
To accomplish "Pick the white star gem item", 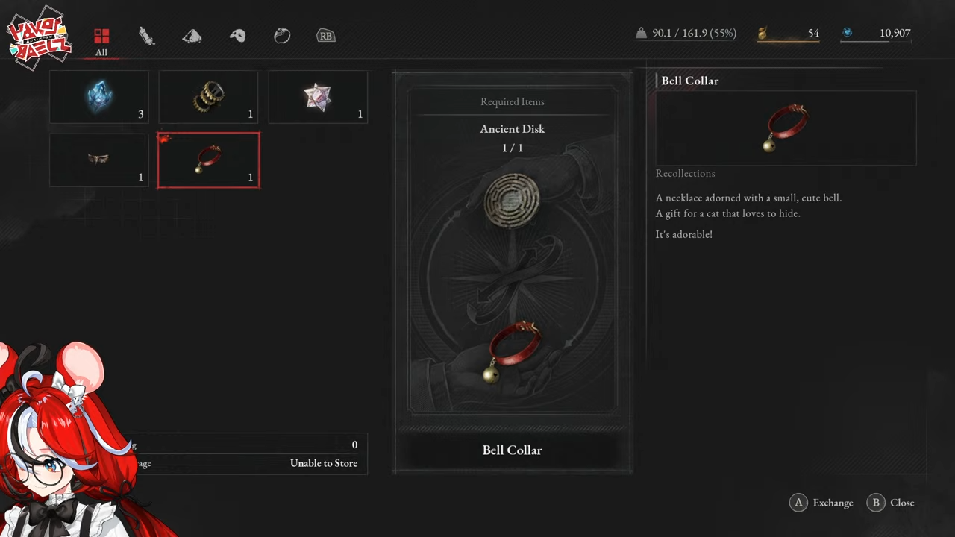I will point(318,97).
